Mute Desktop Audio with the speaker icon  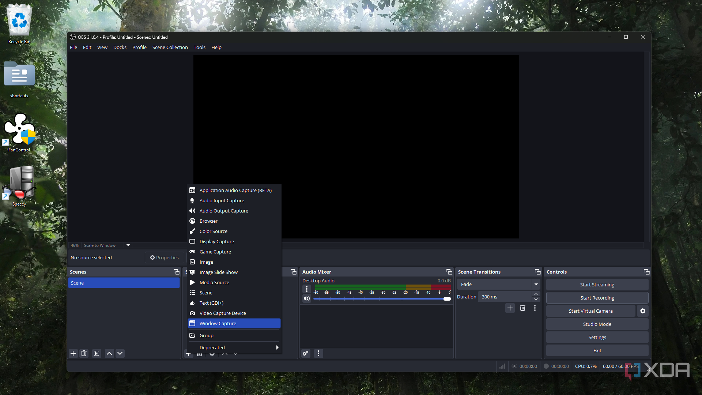coord(306,298)
